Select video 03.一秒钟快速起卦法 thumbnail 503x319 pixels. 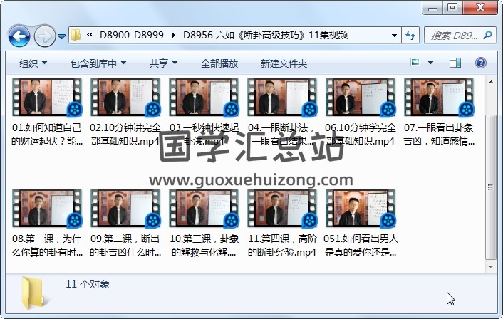click(x=204, y=98)
